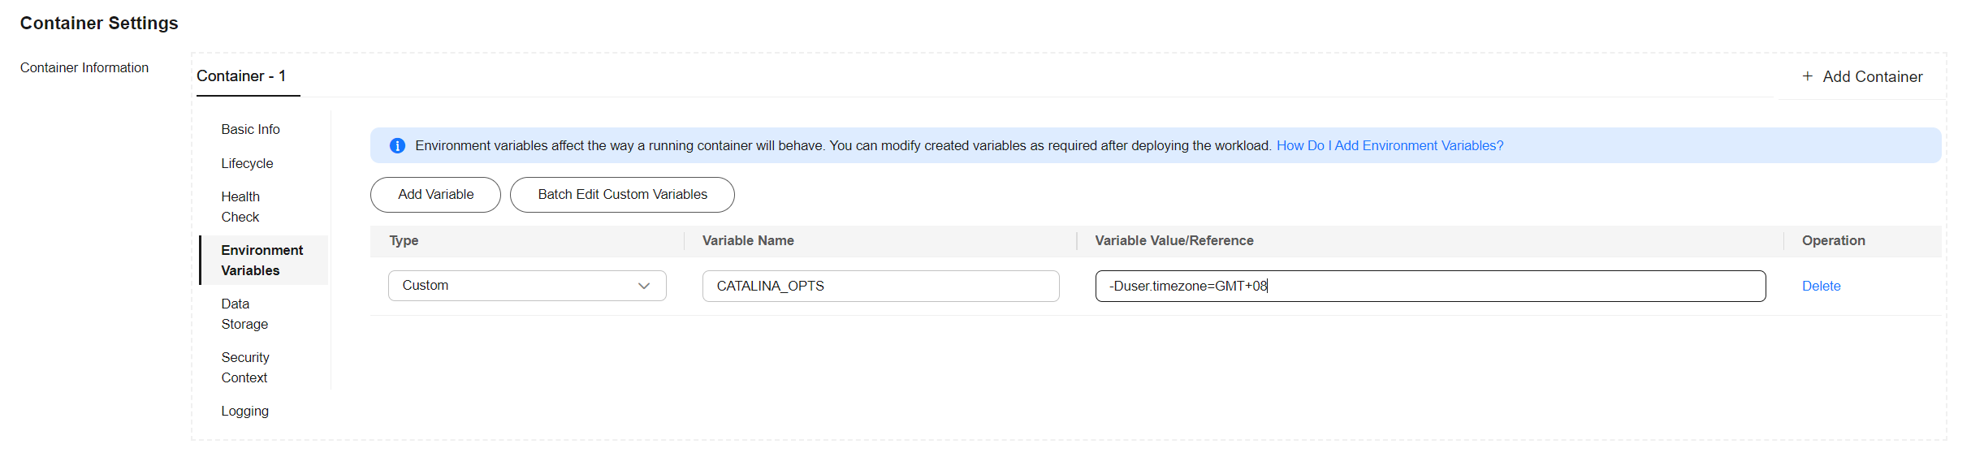Screen dimensions: 1971x457
Task: Click the variable value field with -Duser.timezone
Action: (x=1430, y=286)
